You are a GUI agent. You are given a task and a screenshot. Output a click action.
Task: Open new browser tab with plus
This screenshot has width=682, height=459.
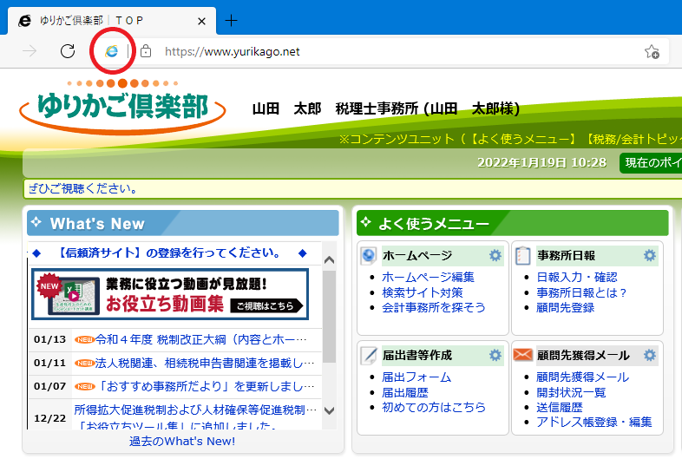pos(231,20)
